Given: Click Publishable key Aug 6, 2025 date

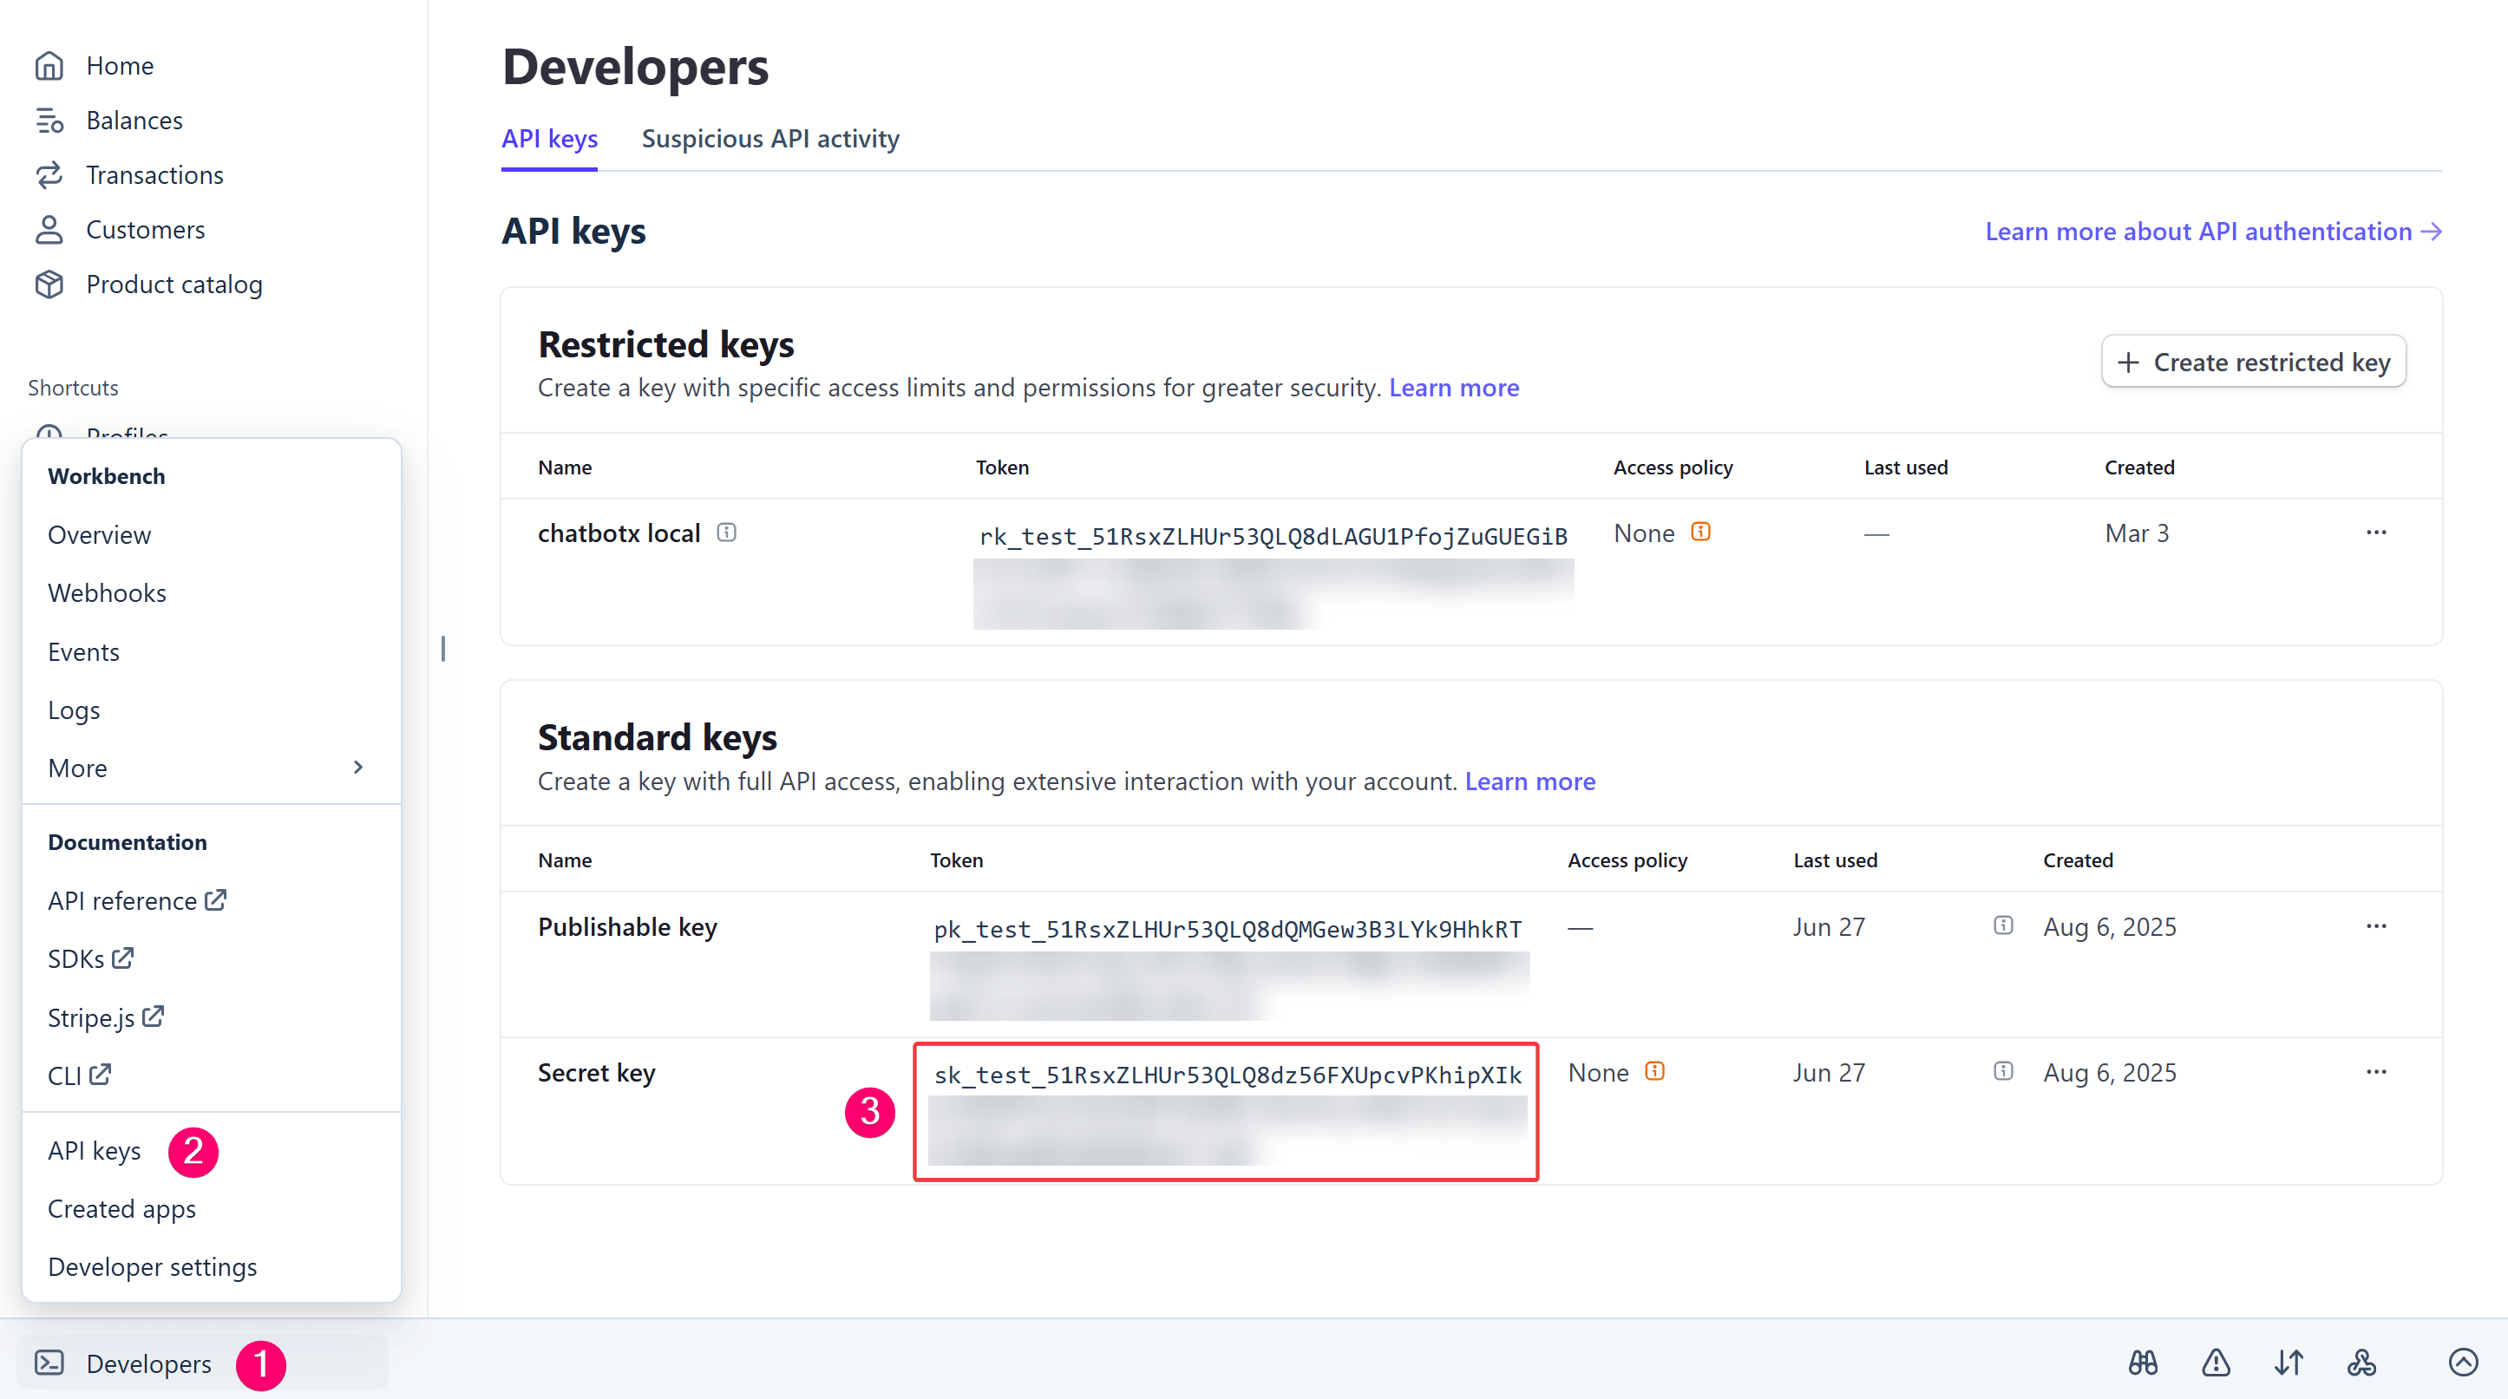Looking at the screenshot, I should [2110, 927].
